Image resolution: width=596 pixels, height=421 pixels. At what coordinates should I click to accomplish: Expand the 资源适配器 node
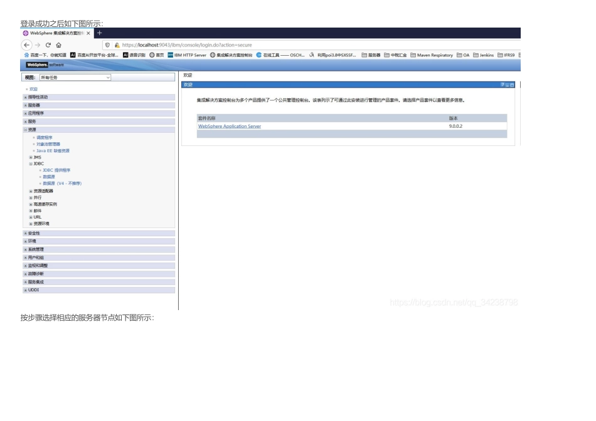pos(31,191)
